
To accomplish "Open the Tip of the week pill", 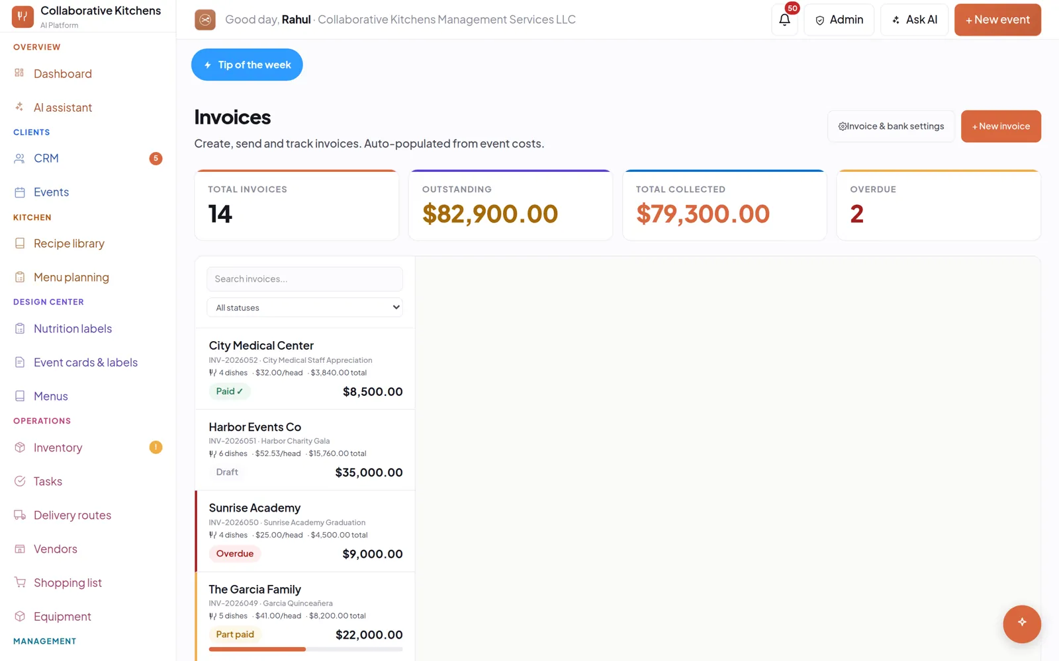I will pyautogui.click(x=247, y=65).
